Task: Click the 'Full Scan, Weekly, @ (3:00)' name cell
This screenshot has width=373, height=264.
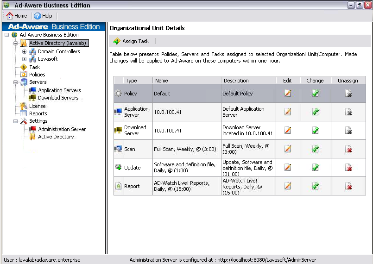Action: pos(187,149)
